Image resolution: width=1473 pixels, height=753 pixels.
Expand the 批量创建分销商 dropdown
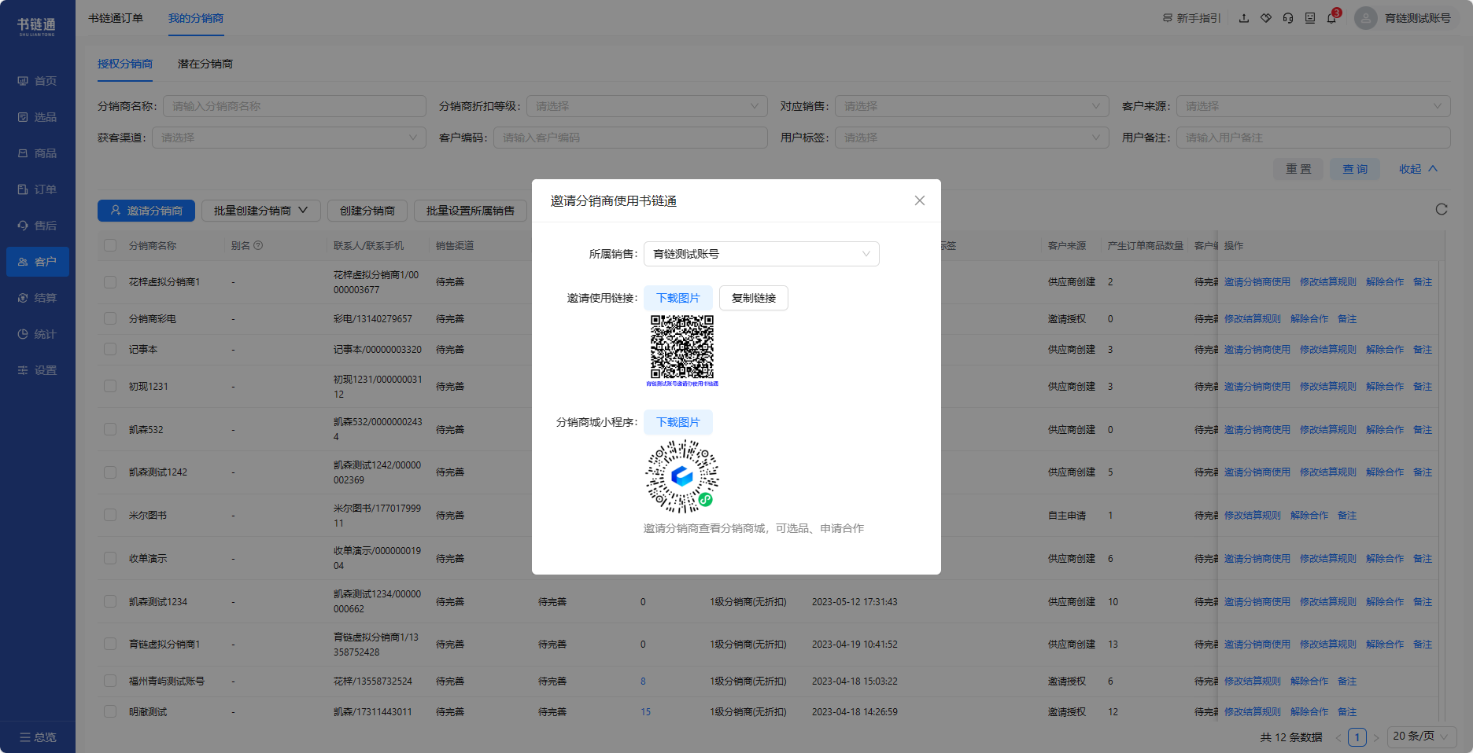[x=261, y=211]
